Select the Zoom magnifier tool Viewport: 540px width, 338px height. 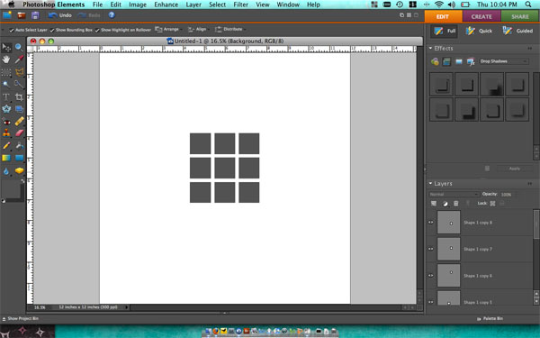pyautogui.click(x=19, y=47)
